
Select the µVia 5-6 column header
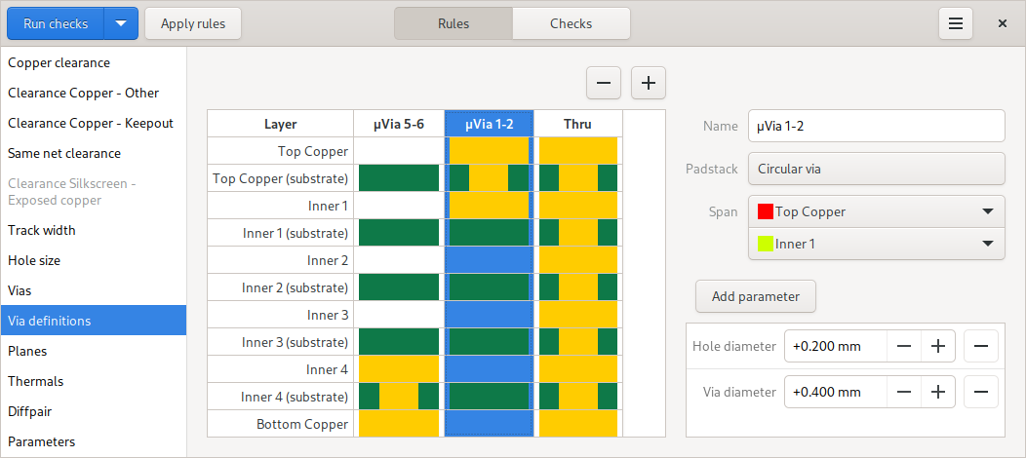pos(399,124)
